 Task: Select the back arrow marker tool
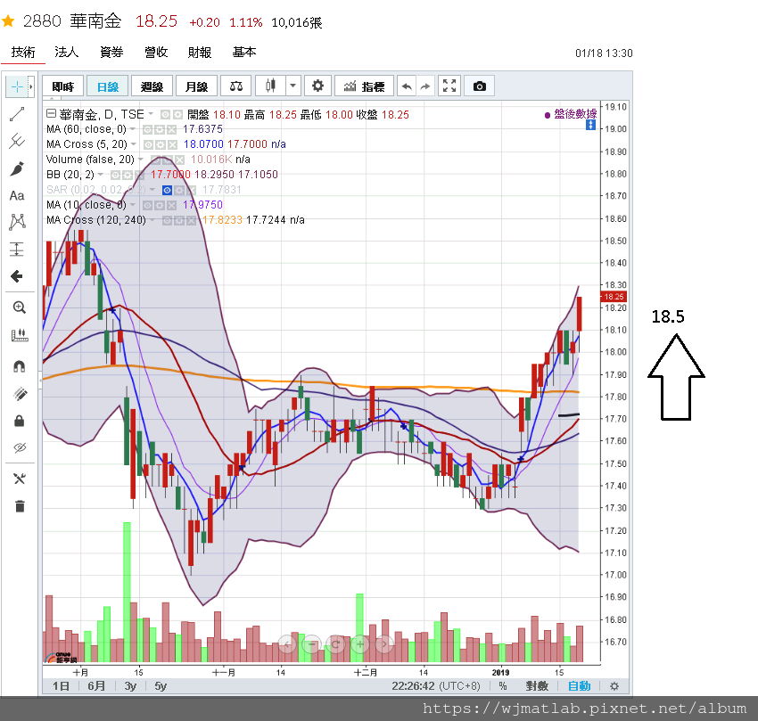coord(17,276)
